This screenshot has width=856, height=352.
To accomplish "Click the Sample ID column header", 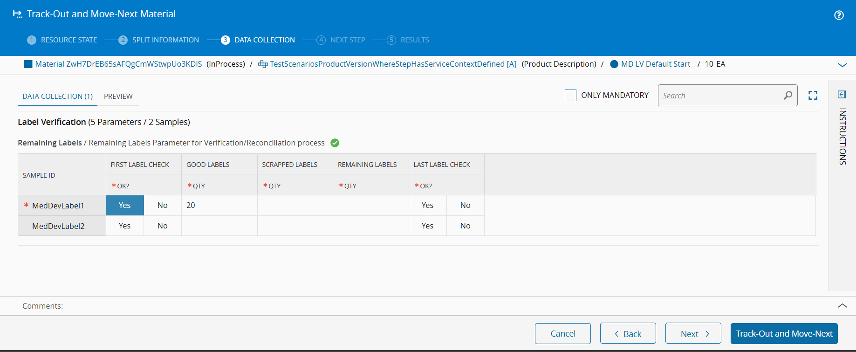I will click(62, 175).
